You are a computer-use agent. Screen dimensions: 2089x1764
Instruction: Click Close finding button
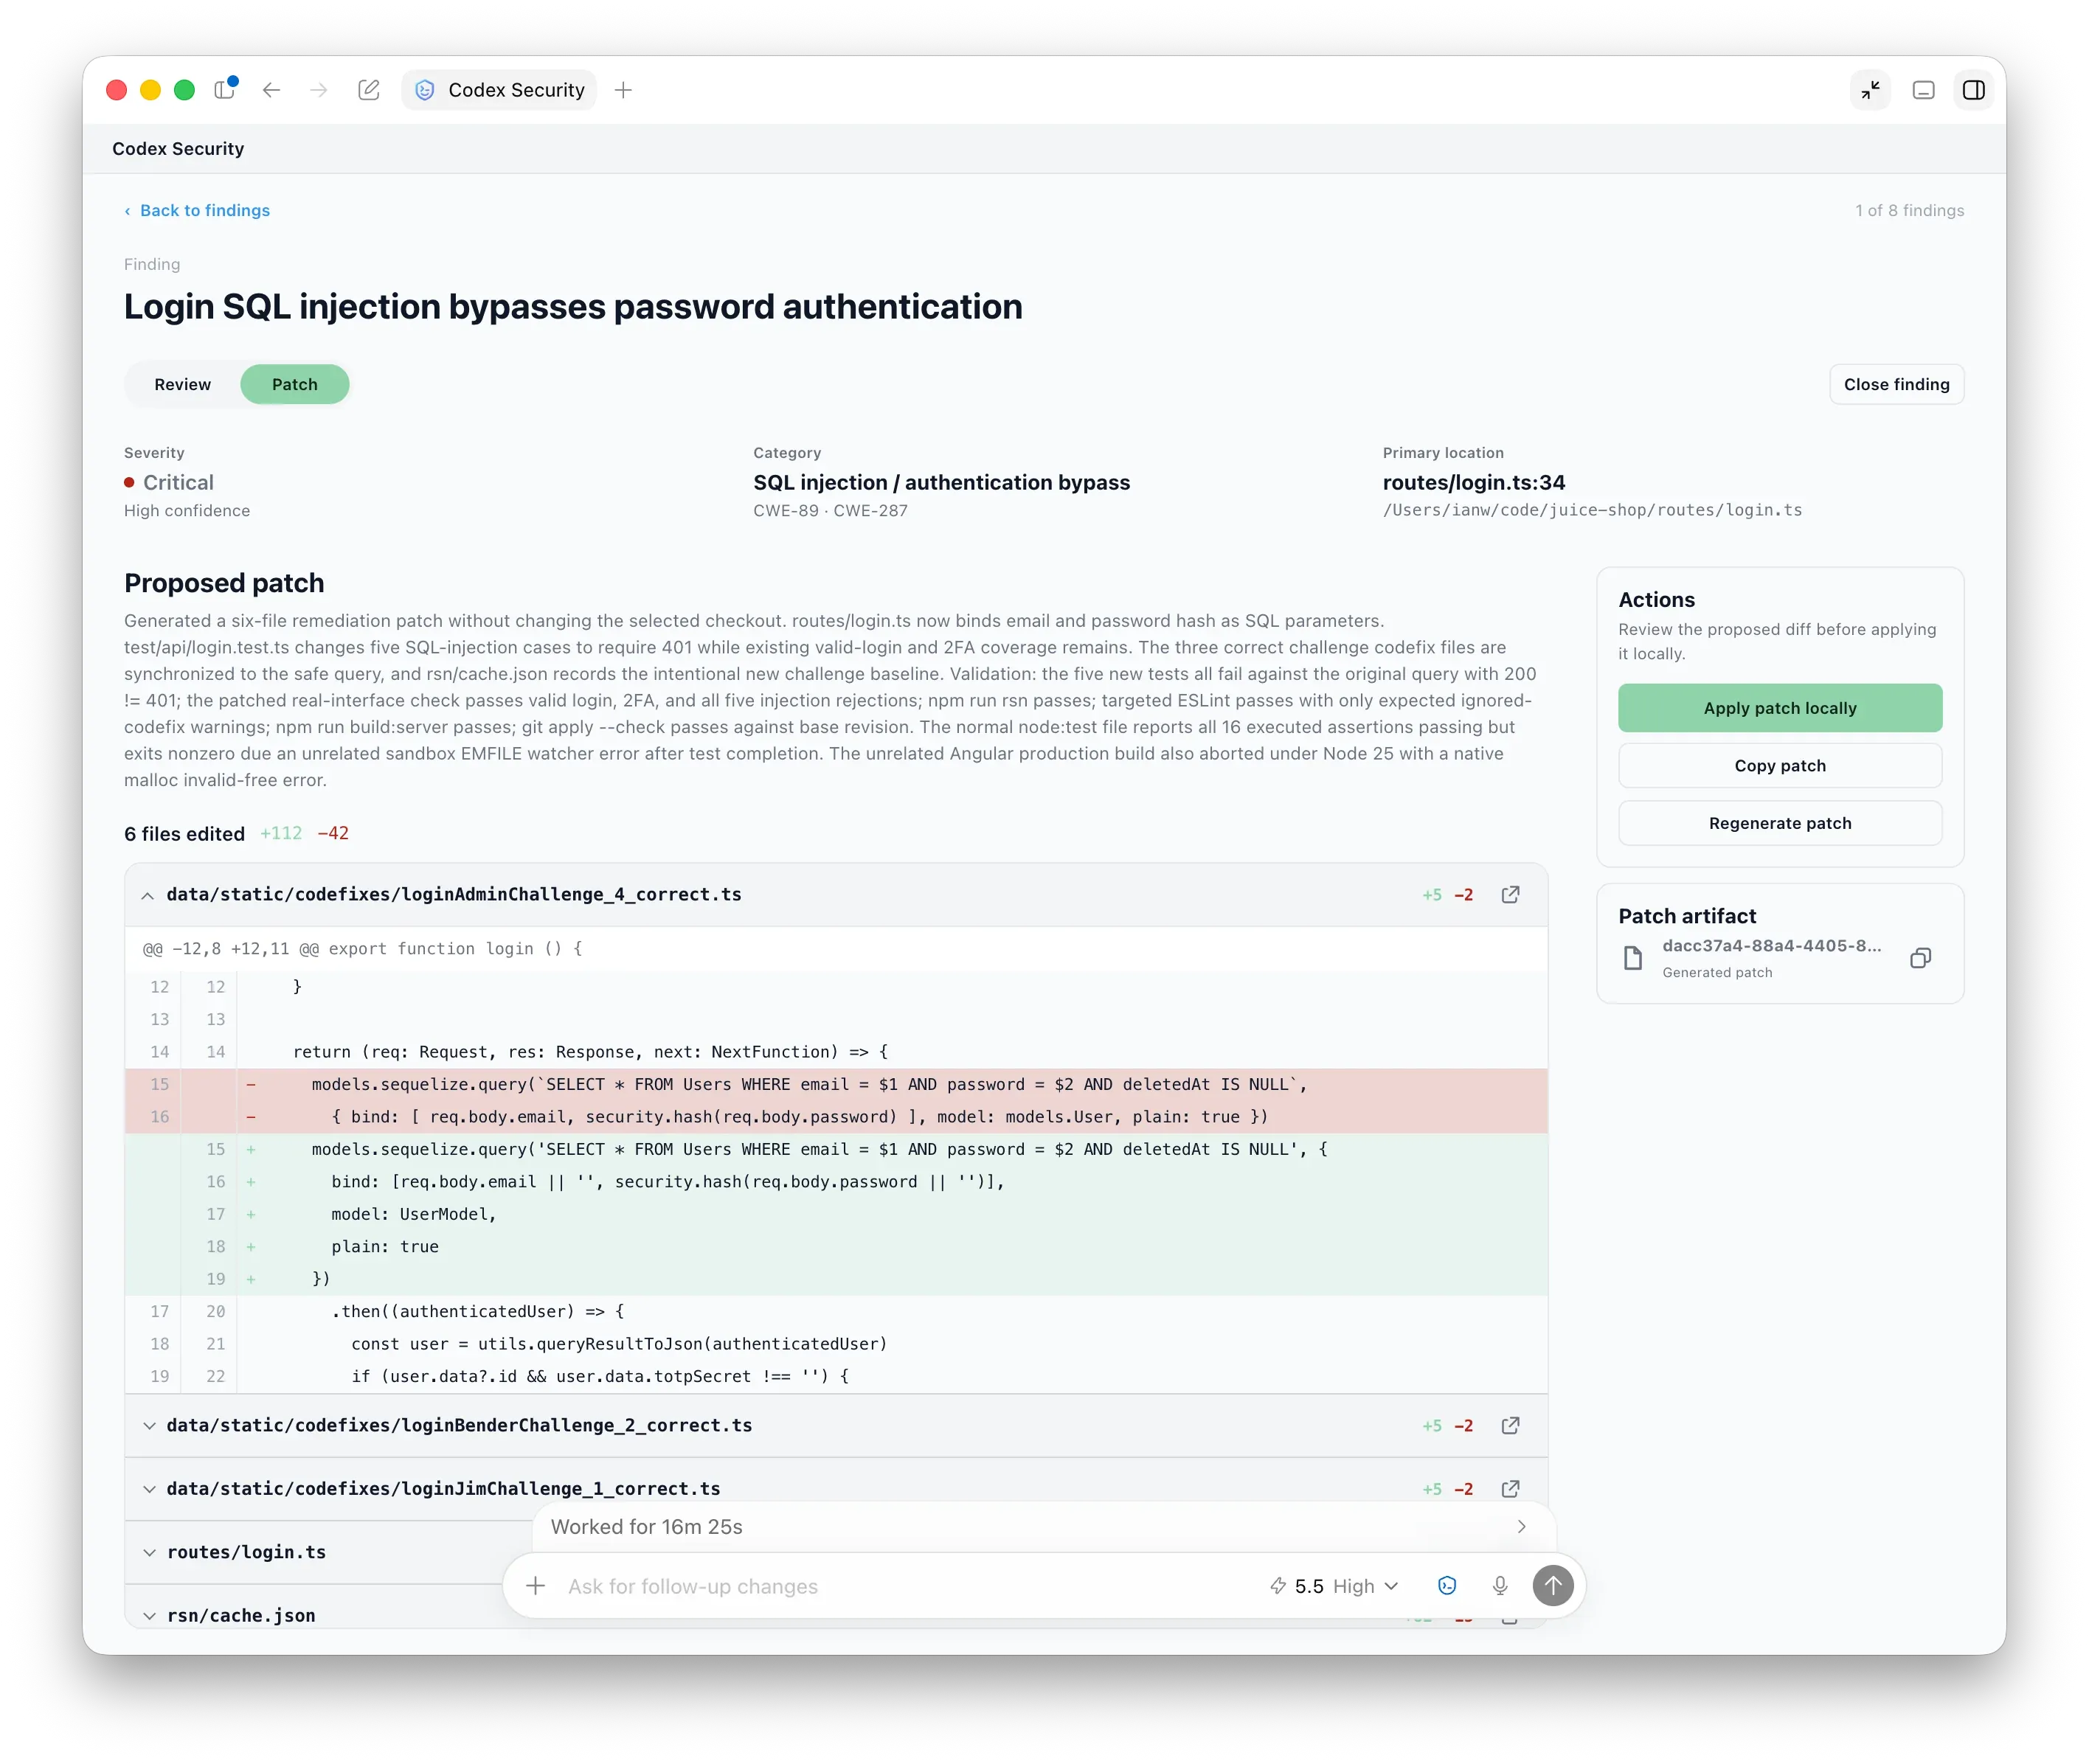click(x=1896, y=384)
